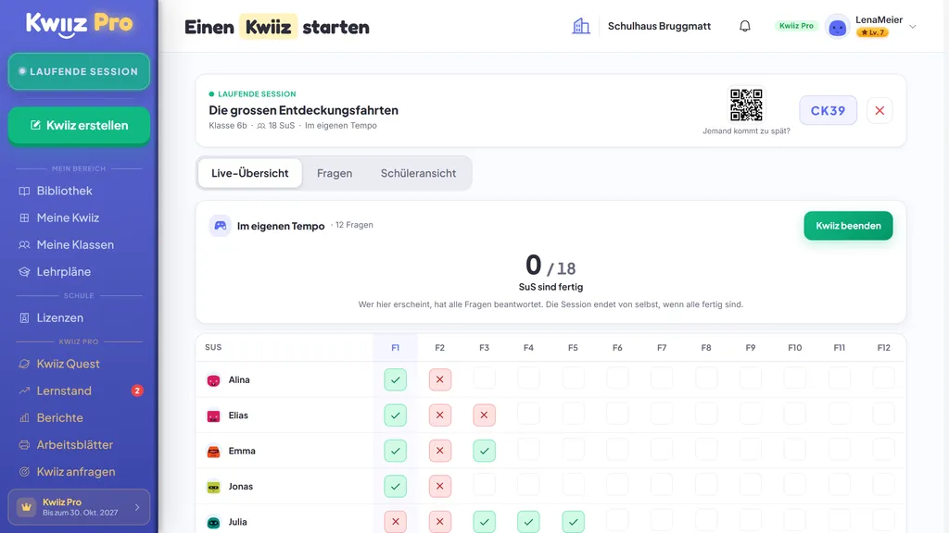The width and height of the screenshot is (949, 533).
Task: Expand the Kwiiz Pro subscription chevron
Action: [x=137, y=508]
